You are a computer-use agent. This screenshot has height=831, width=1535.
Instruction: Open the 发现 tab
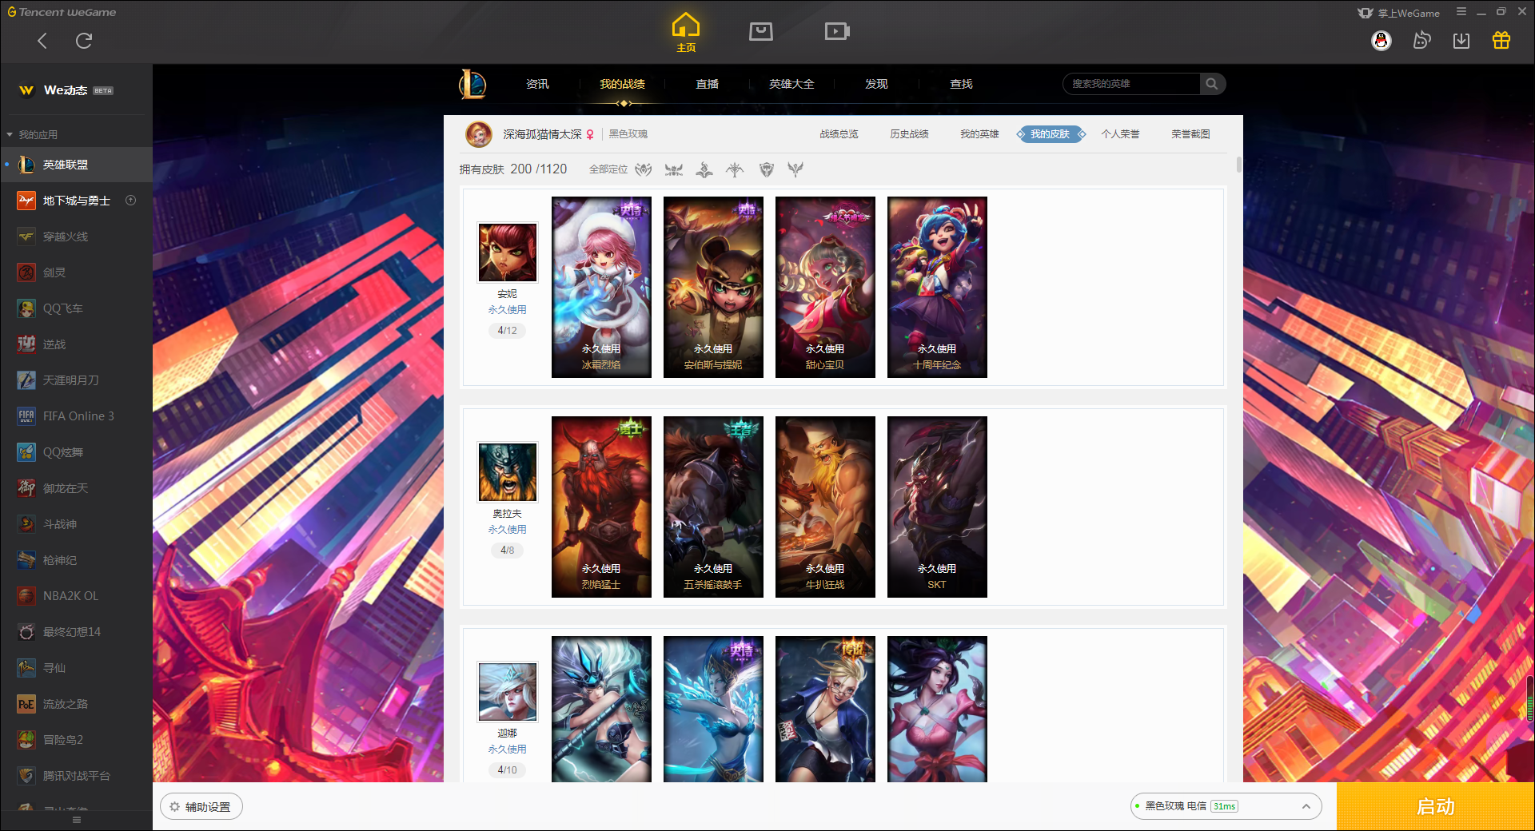[876, 84]
